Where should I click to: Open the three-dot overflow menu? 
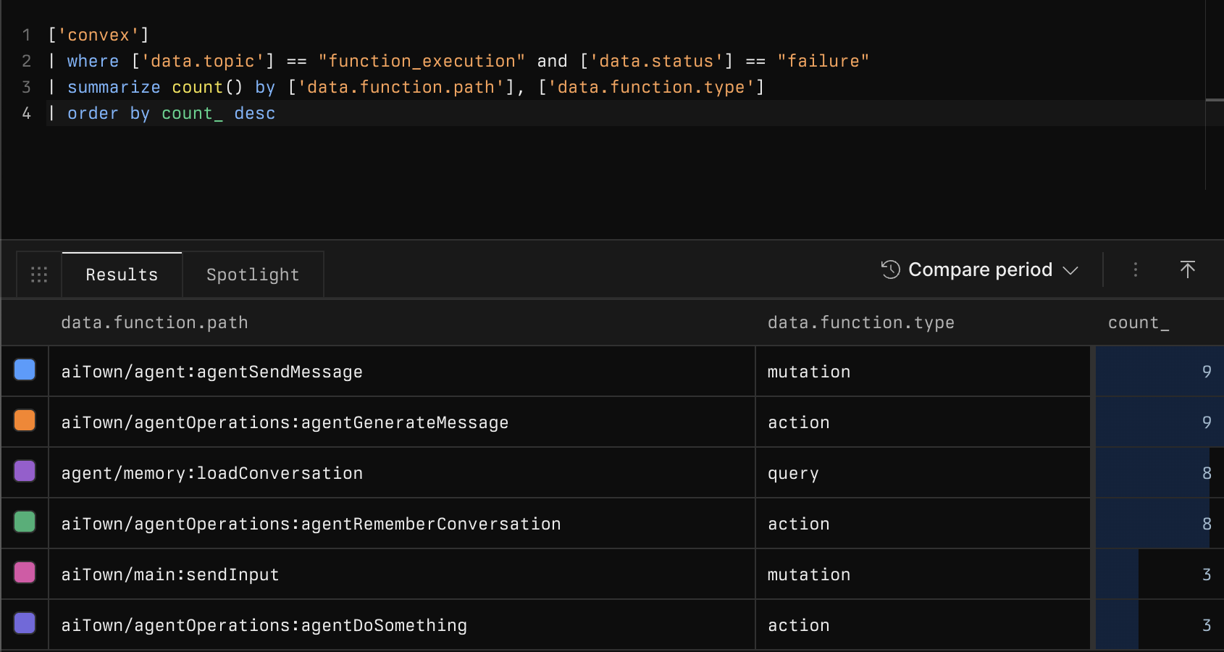coord(1135,269)
